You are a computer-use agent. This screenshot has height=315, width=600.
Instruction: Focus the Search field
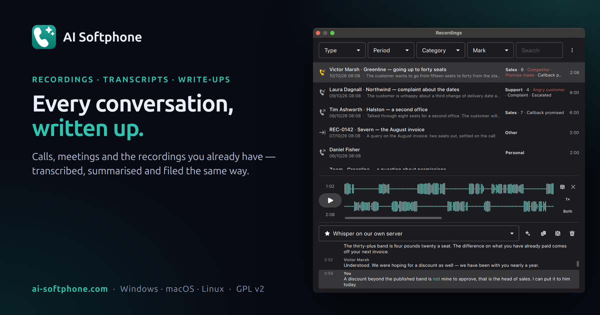pyautogui.click(x=539, y=50)
